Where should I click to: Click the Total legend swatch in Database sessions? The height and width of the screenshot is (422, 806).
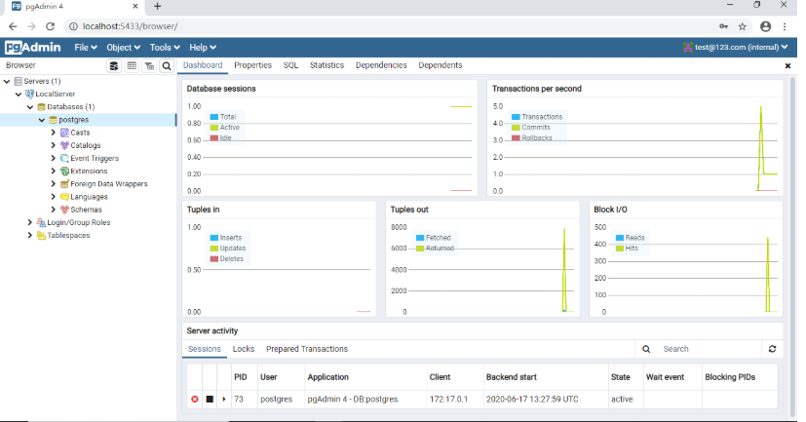(214, 117)
